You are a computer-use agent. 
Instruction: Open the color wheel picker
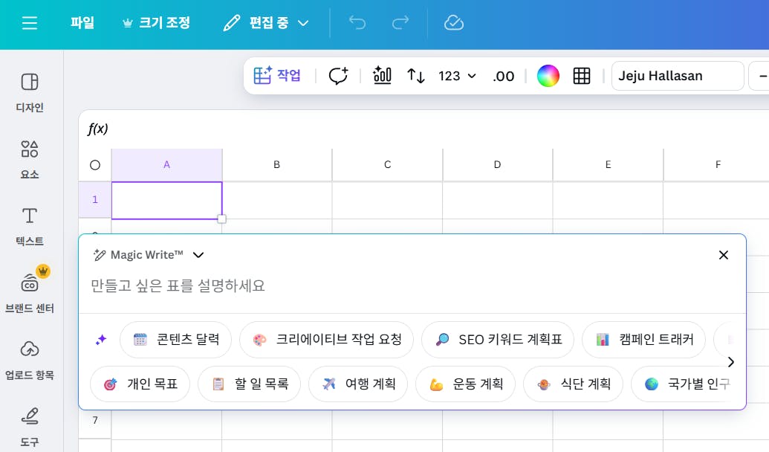tap(548, 75)
